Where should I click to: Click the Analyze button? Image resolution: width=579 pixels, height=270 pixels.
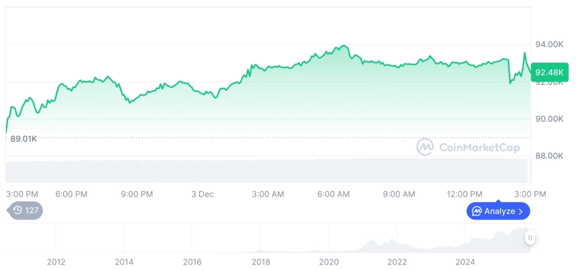(498, 211)
